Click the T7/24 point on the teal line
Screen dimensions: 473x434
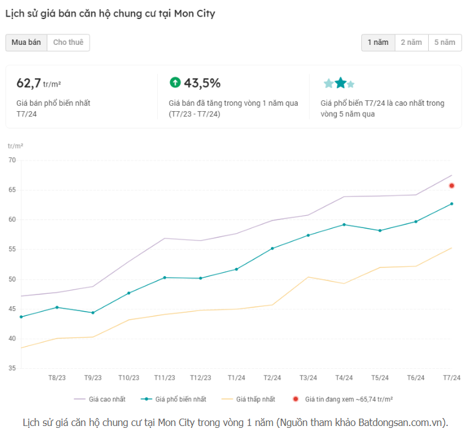pos(451,204)
